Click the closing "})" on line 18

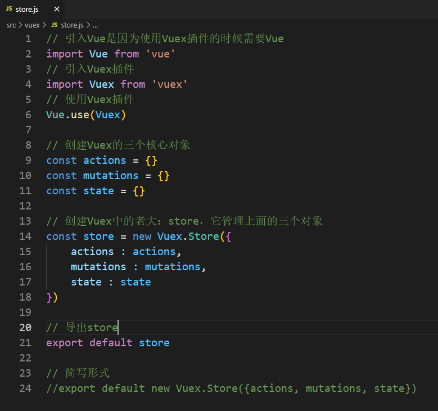(52, 297)
